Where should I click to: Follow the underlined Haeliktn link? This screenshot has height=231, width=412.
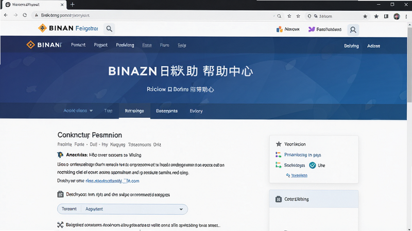pos(299,175)
